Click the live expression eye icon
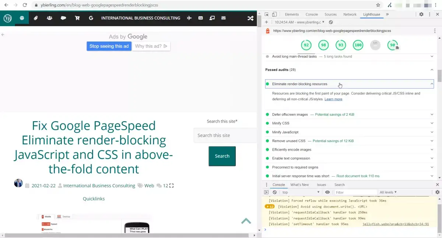The width and height of the screenshot is (442, 238). click(x=327, y=192)
